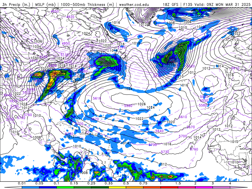Image resolution: width=252 pixels, height=189 pixels.
Task: Click the red legend swatch after 1
Action: [x=169, y=187]
